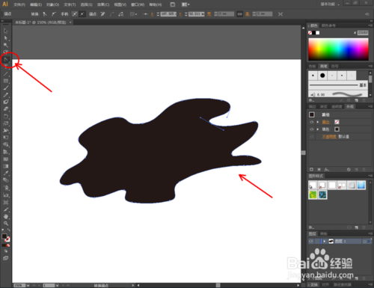Screen dimensions: 374x288
Task: Select the Width/Warp tool
Action: 6,130
